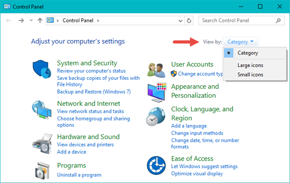Choose Large icons from View by menu
Image resolution: width=290 pixels, height=183 pixels.
click(250, 65)
